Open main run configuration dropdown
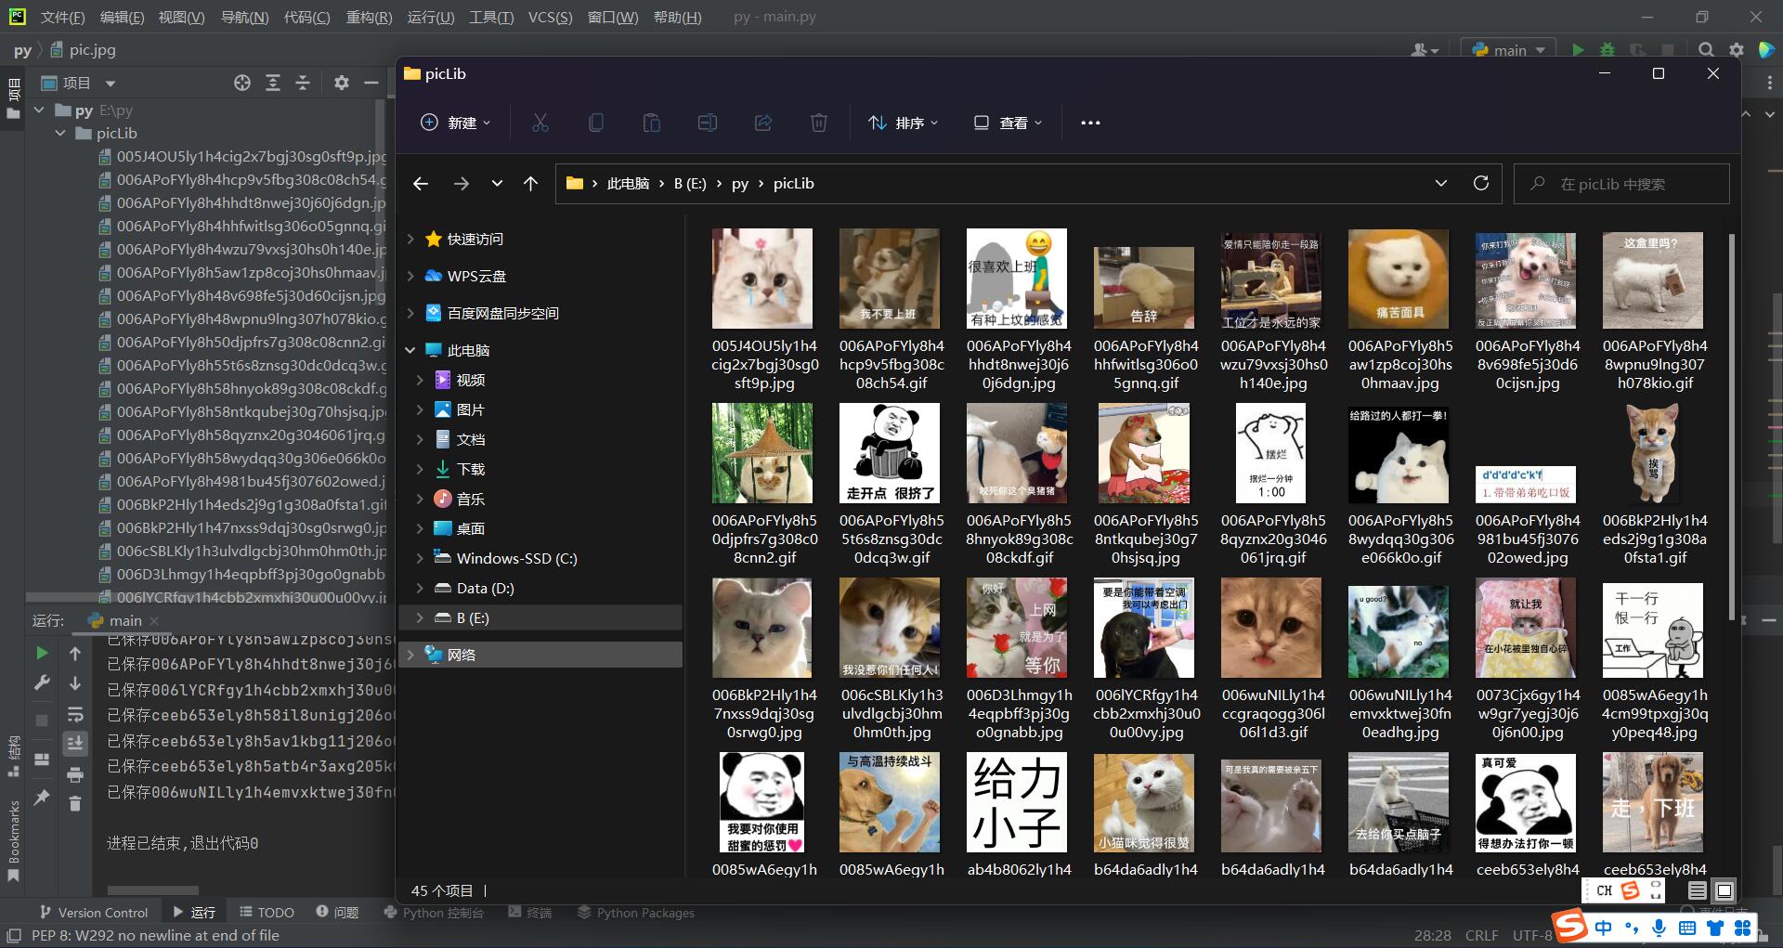The height and width of the screenshot is (948, 1783). coord(1509,50)
